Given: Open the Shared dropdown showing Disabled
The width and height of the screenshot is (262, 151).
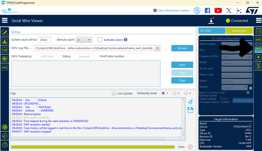Looking at the screenshot, I should click(x=234, y=87).
